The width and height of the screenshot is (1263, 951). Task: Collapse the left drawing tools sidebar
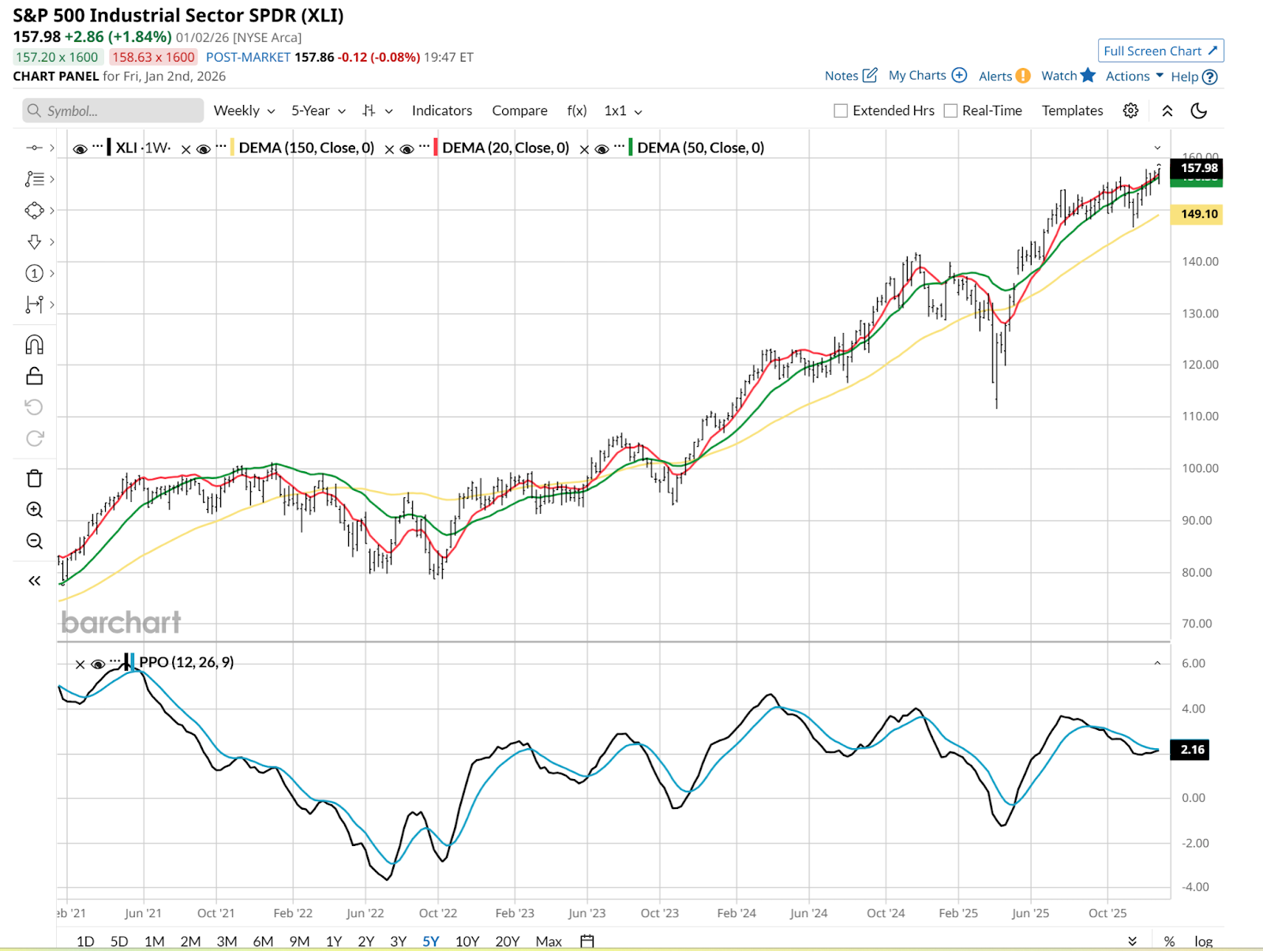pos(35,581)
